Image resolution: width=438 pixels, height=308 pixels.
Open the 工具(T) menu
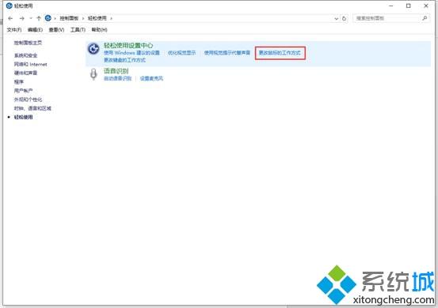[x=78, y=29]
